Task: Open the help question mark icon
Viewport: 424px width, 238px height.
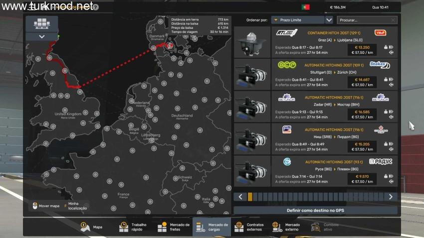Action: (x=96, y=7)
